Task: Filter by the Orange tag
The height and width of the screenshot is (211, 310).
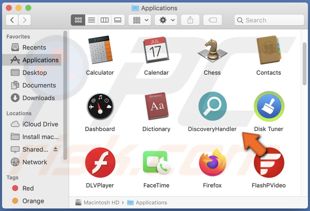Action: [32, 201]
